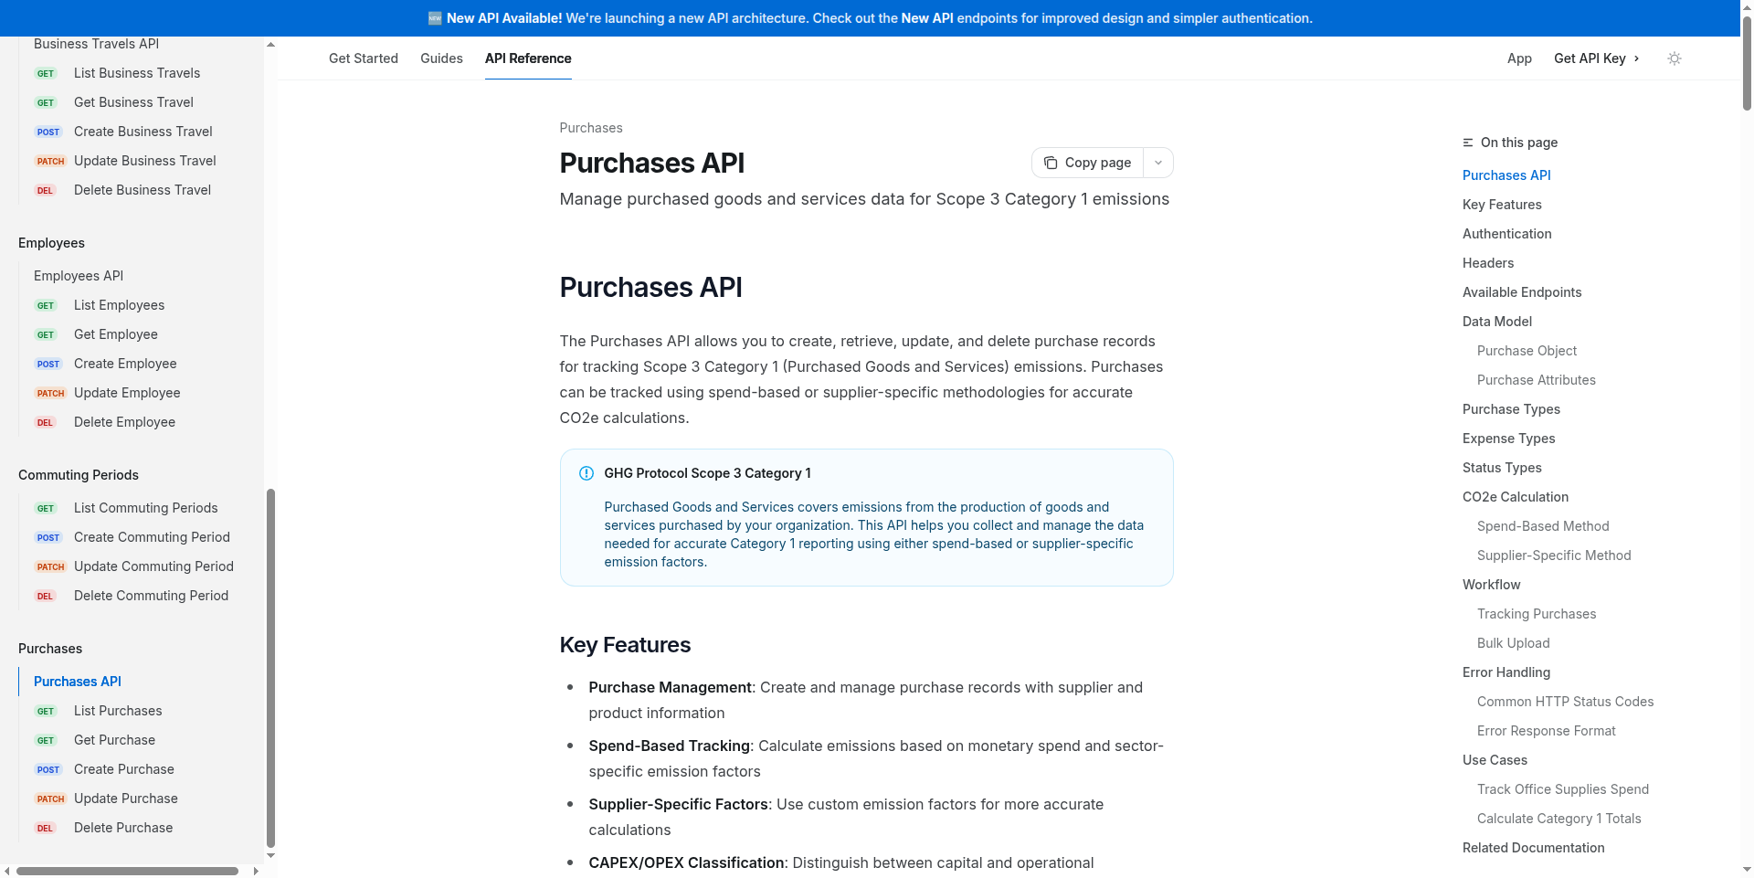Screen dimensions: 1754x878
Task: Open the dropdown arrow next to Copy page
Action: point(1157,163)
